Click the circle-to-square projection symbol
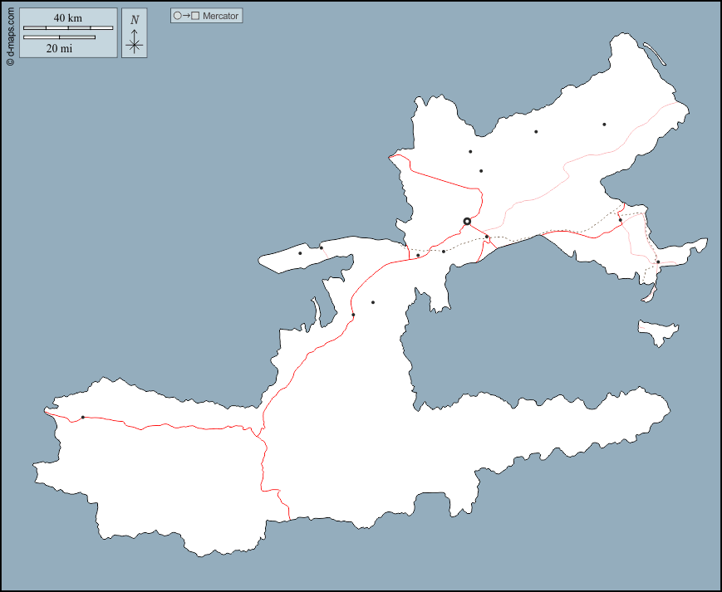 [186, 16]
